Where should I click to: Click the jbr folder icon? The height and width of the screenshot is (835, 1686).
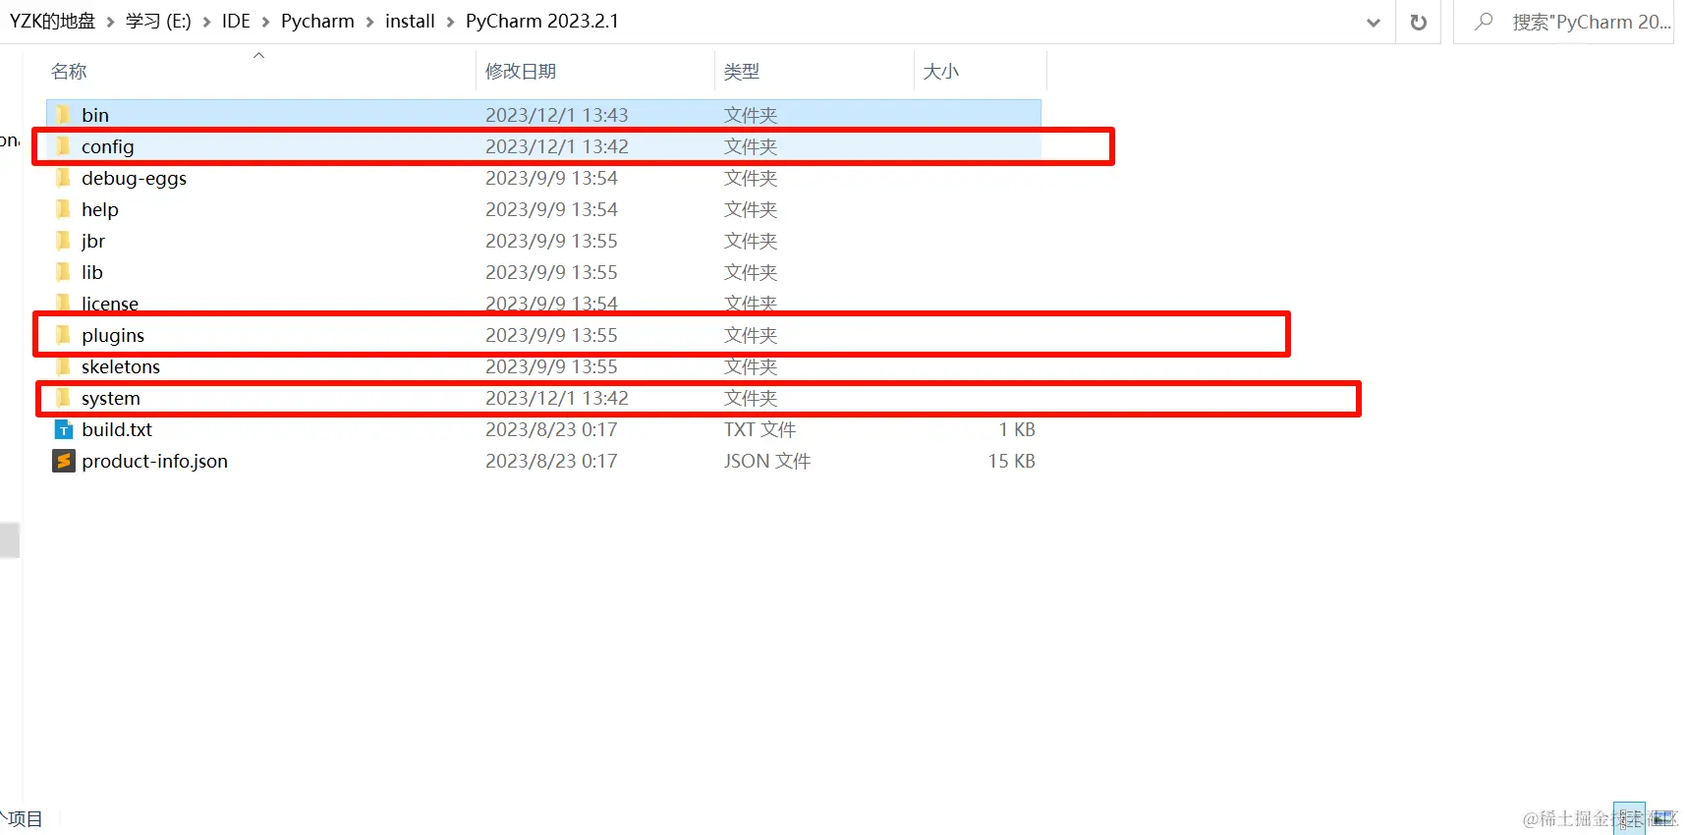pos(64,241)
